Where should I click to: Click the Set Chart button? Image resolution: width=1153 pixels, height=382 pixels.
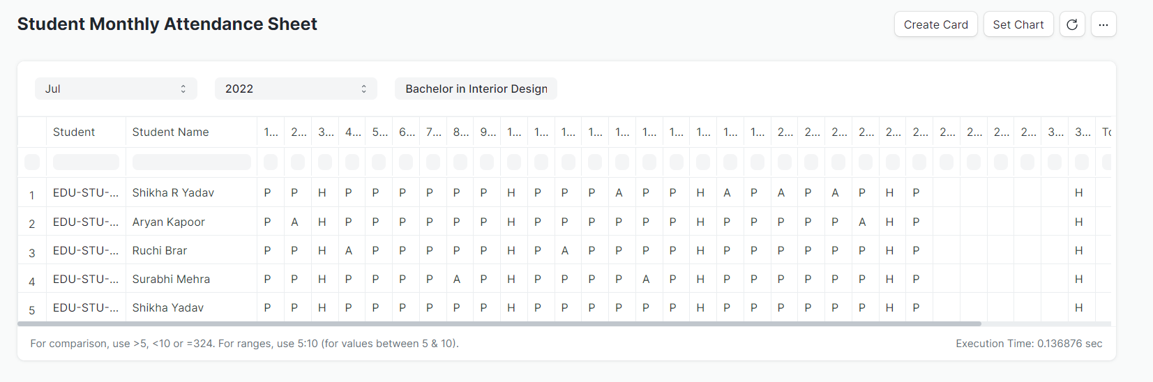[x=1018, y=24]
